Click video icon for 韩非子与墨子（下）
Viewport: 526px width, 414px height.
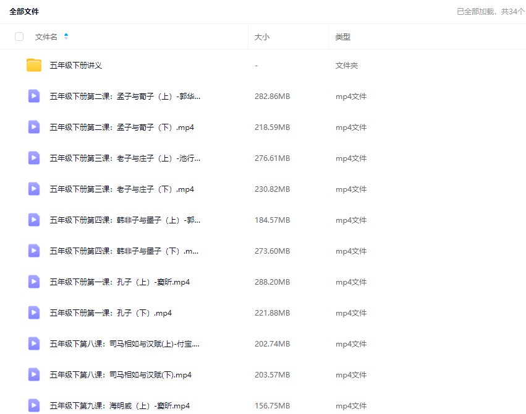(34, 251)
